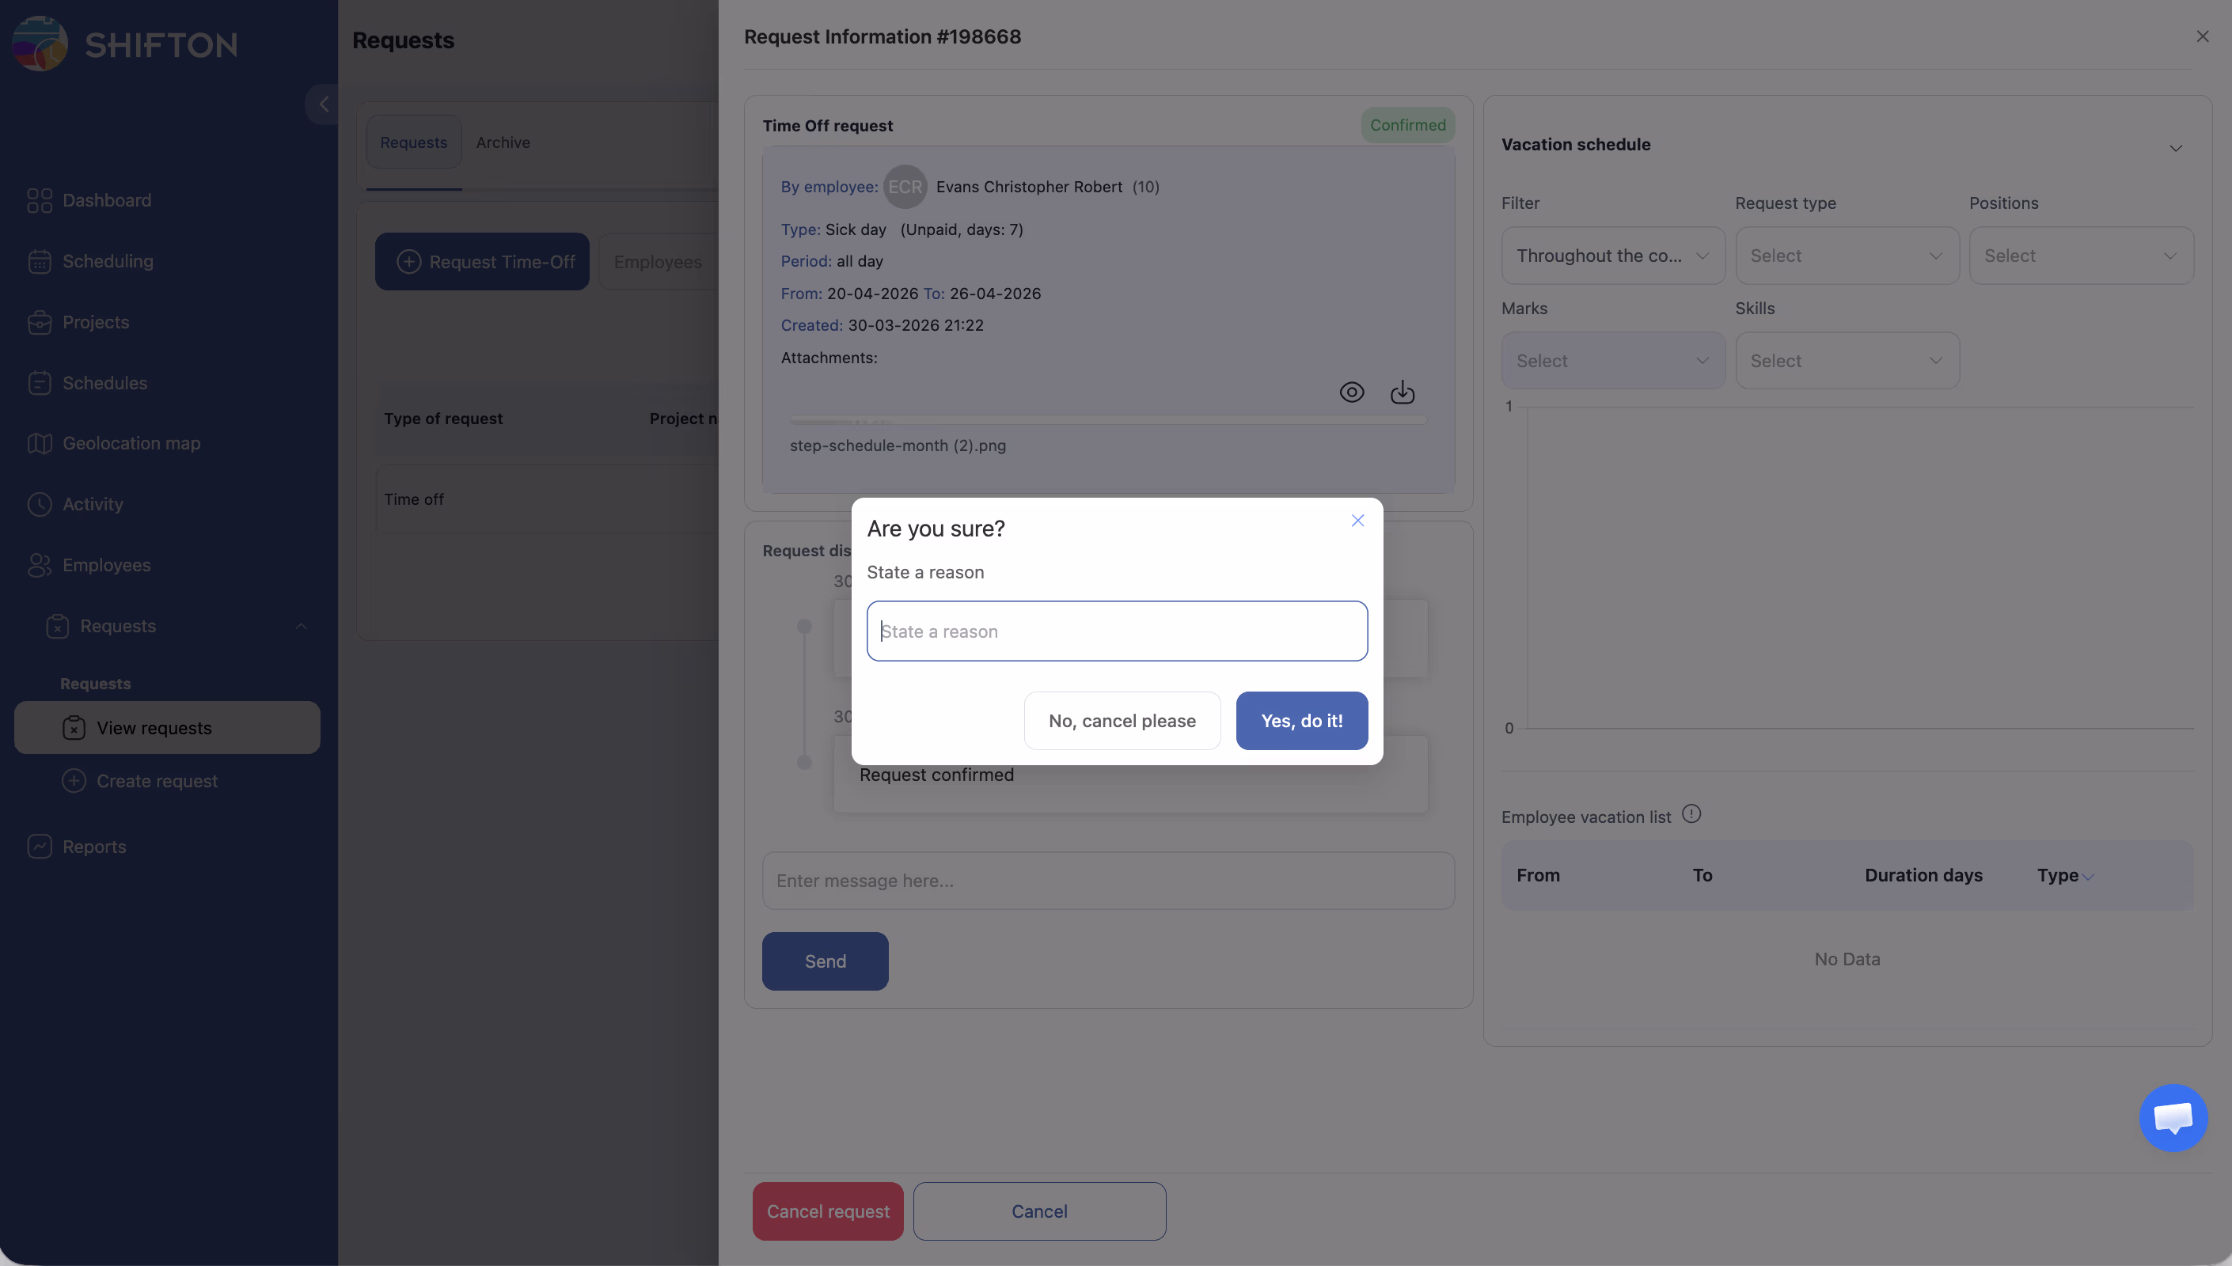Open the Reports section
This screenshot has height=1266, width=2232.
coord(94,847)
